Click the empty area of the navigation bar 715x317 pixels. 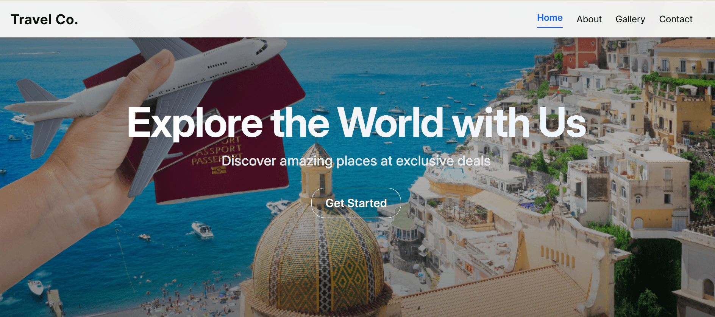(x=303, y=19)
